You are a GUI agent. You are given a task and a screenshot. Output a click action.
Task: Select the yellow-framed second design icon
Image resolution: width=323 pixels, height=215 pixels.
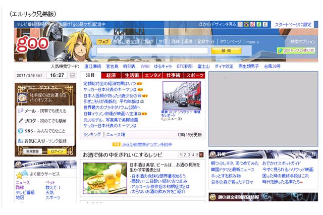click(246, 24)
